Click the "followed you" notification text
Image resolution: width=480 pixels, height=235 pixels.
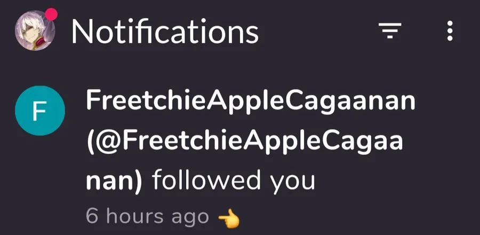(234, 180)
